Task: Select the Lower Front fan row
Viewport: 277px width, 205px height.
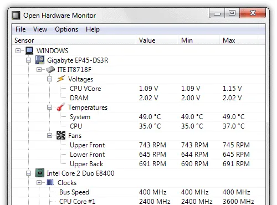Action: tap(138, 155)
